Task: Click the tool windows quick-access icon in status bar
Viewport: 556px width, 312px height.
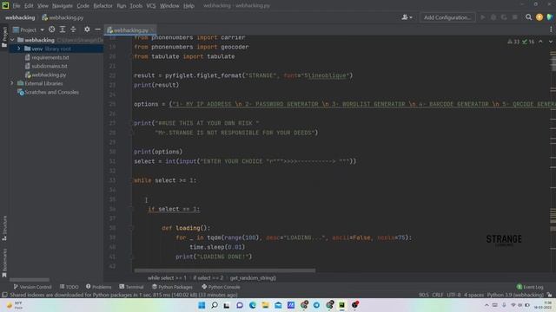Action: click(x=4, y=295)
